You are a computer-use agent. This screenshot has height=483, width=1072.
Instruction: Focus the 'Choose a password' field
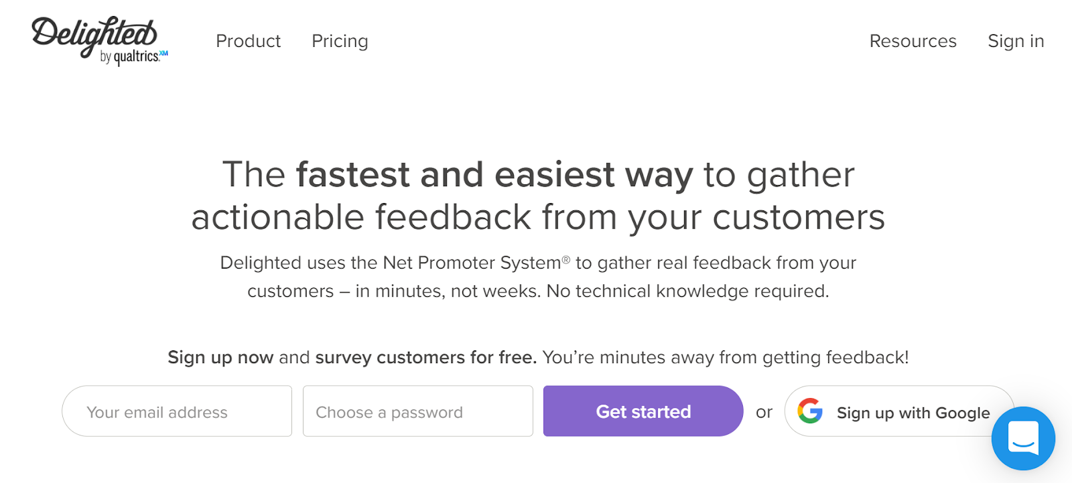(x=417, y=411)
